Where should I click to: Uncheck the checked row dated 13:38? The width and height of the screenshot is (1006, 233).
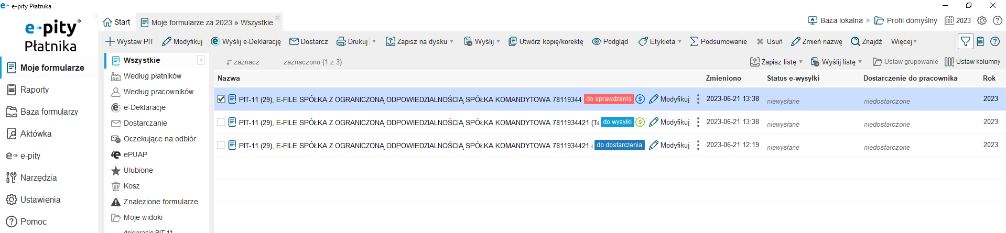[x=221, y=99]
